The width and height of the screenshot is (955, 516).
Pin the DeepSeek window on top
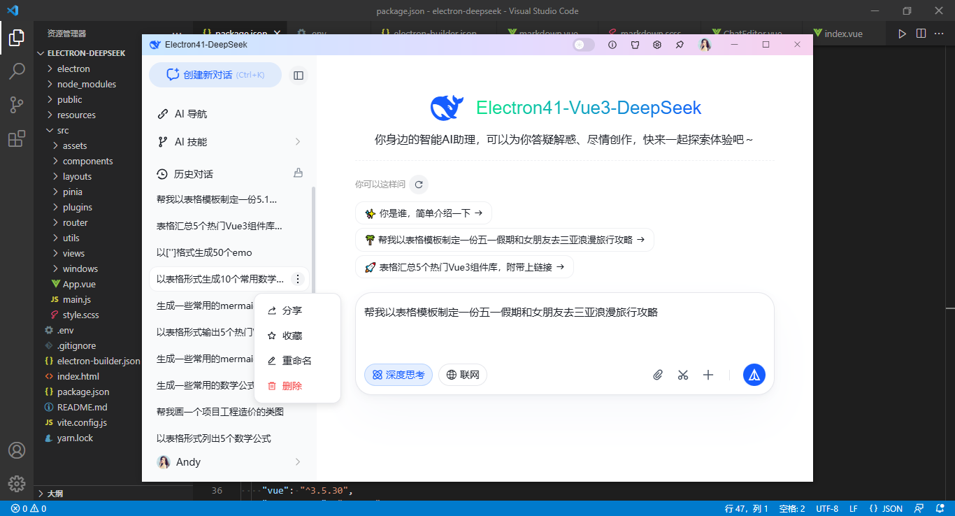(x=679, y=44)
